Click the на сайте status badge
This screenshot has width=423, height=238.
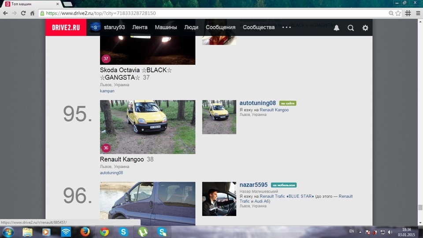(x=288, y=103)
